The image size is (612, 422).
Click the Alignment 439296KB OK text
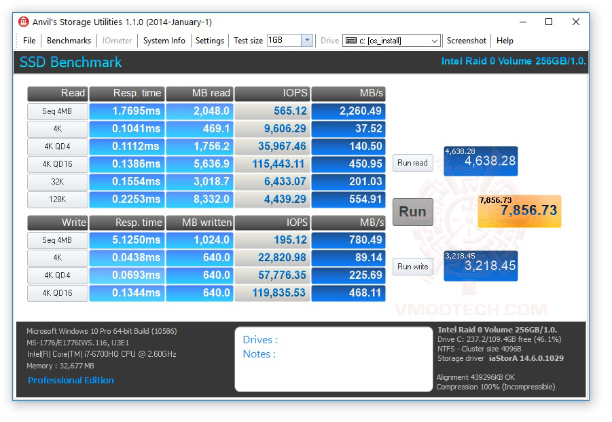point(475,377)
